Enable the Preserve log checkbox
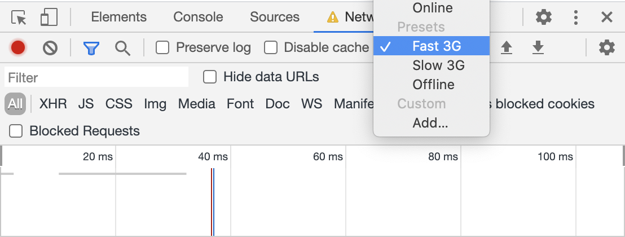This screenshot has width=625, height=237. tap(162, 48)
